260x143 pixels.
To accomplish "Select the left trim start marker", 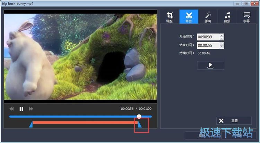I will pyautogui.click(x=31, y=124).
